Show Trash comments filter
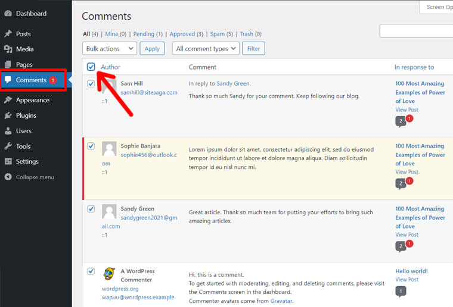This screenshot has height=307, width=453. [x=250, y=34]
